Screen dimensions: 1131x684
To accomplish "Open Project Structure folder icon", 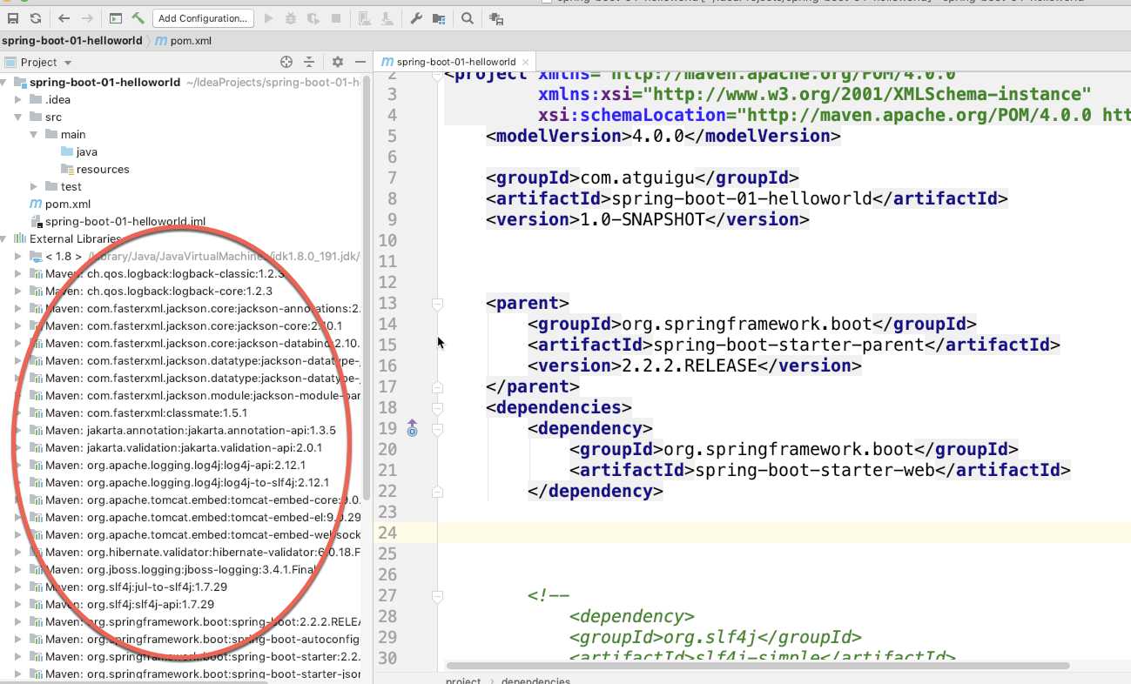I will 439,18.
